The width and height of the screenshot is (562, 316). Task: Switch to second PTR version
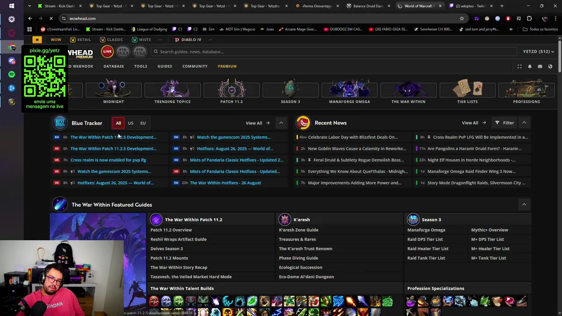click(x=140, y=51)
